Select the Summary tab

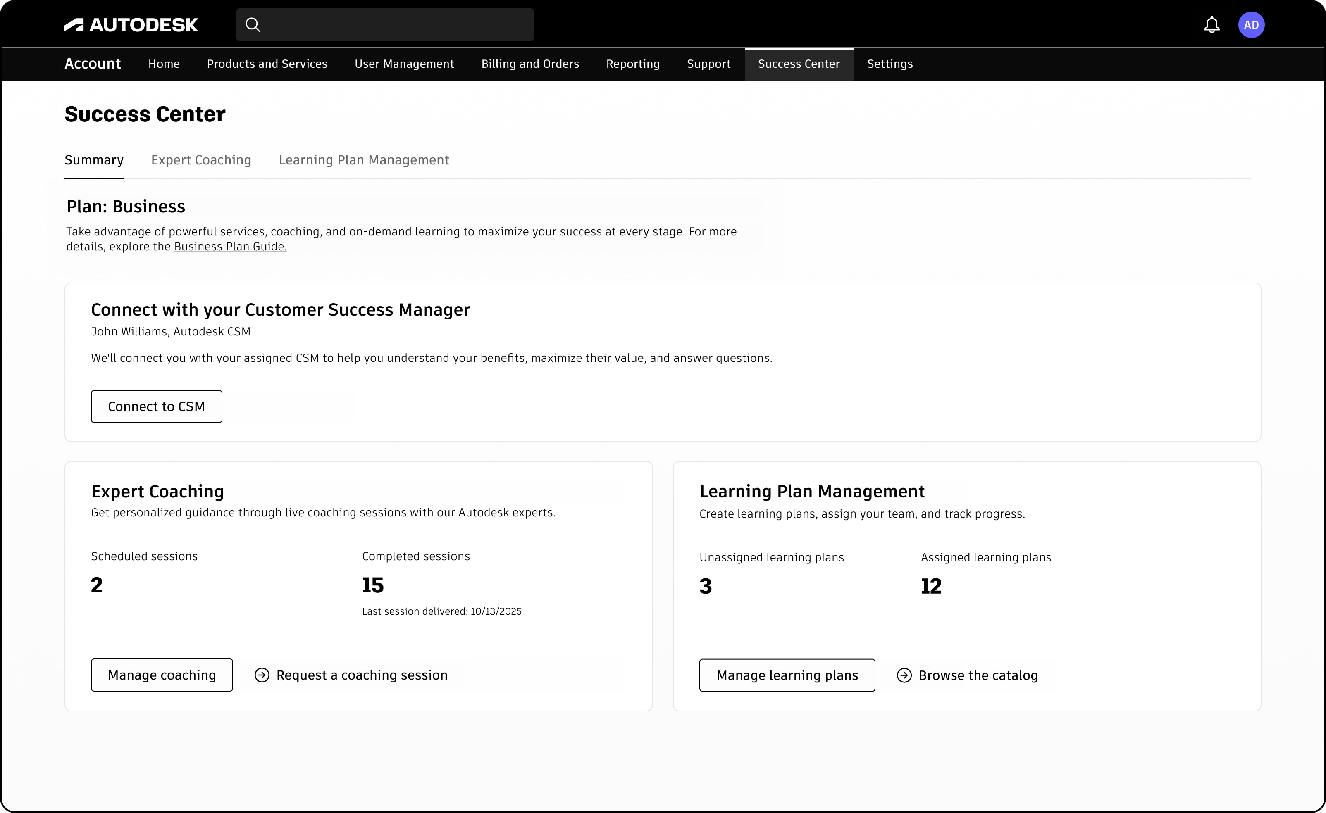(94, 160)
